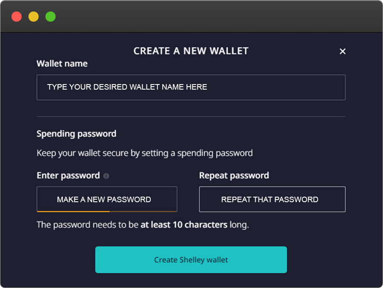This screenshot has width=383, height=288.
Task: Focus the Repeat That Password field
Action: 272,199
